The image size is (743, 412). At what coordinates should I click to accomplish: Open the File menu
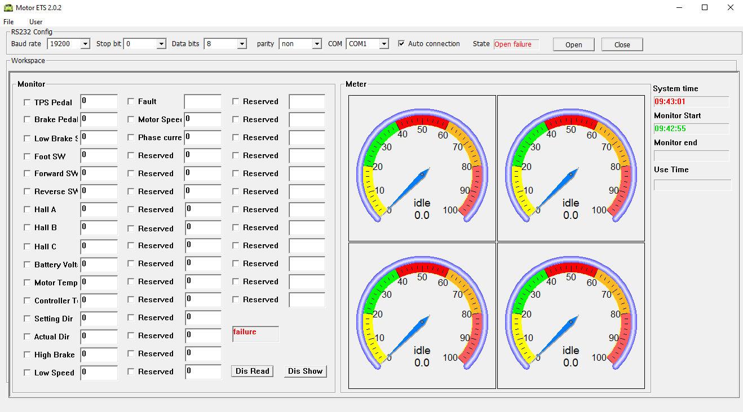[8, 22]
